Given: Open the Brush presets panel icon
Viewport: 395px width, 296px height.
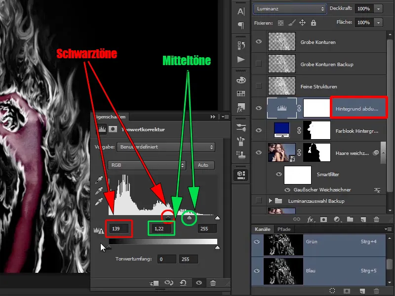Looking at the screenshot, I should pos(241,128).
